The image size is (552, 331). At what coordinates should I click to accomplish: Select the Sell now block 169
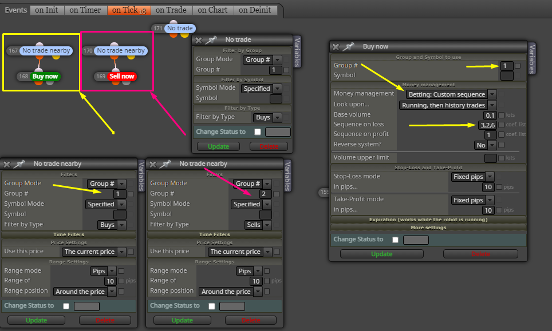(122, 76)
